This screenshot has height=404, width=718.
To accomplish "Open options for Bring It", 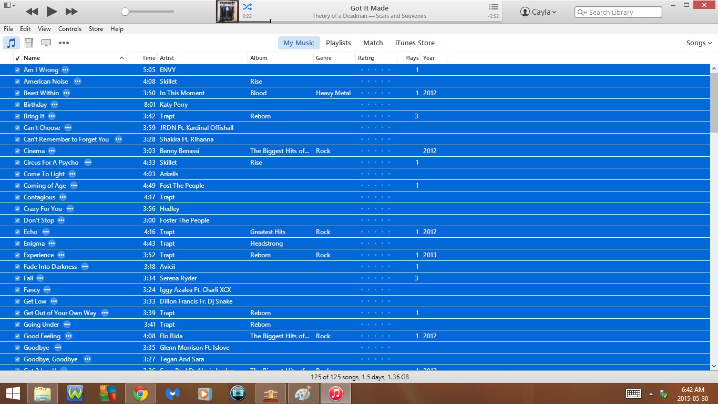I will click(52, 116).
